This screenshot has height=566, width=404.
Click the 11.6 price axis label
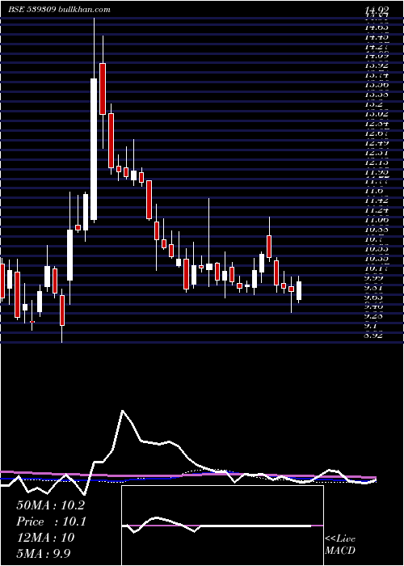373,191
